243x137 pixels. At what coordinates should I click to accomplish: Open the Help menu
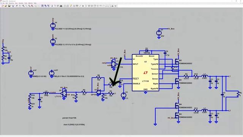(35, 3)
